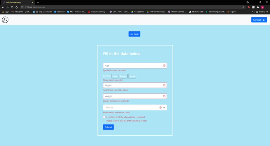Show more bookmarks chevron
This screenshot has width=270, height=146.
[x=252, y=12]
